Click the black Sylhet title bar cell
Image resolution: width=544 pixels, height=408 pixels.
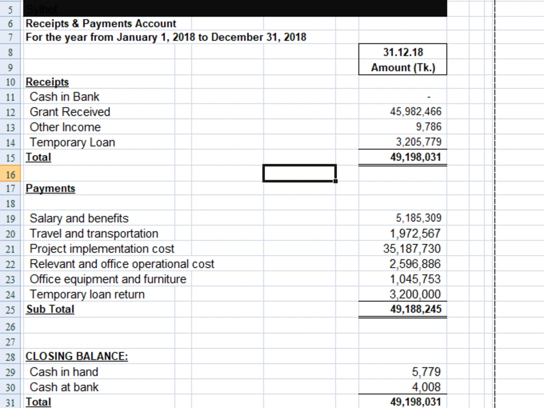tap(218, 9)
